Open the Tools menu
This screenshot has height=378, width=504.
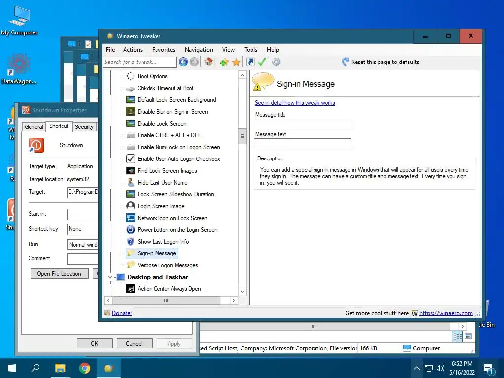[251, 50]
